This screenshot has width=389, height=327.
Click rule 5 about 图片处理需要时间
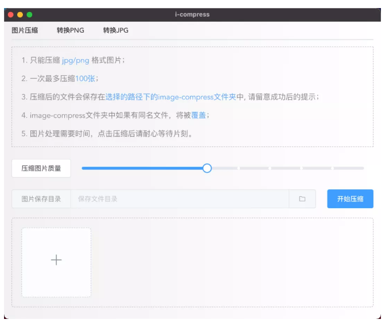[x=107, y=134]
